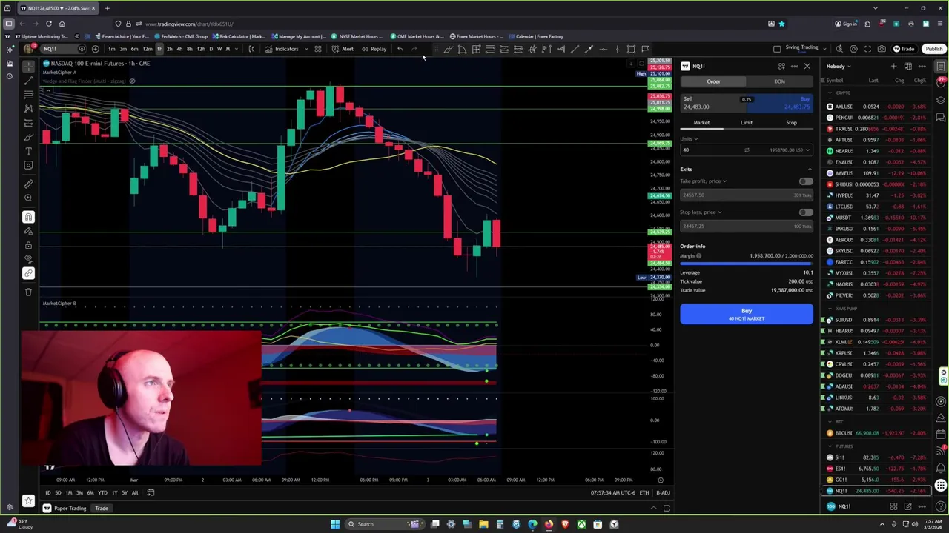This screenshot has width=949, height=533.
Task: Create an Alert from the toolbar
Action: [x=343, y=49]
